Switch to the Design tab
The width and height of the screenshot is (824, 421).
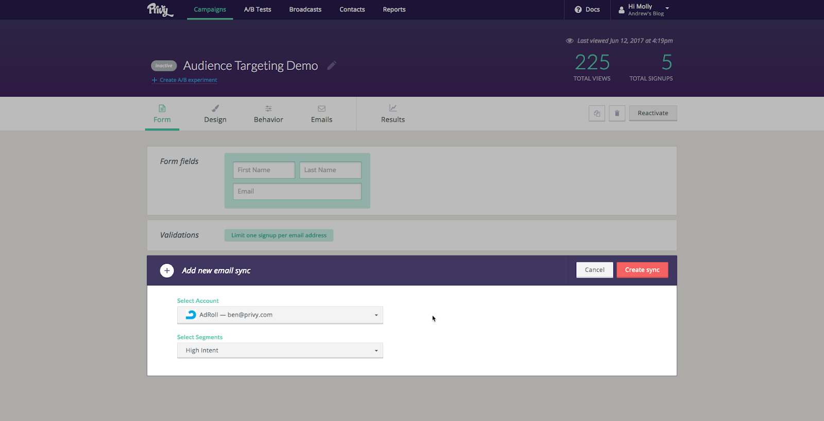pyautogui.click(x=215, y=114)
